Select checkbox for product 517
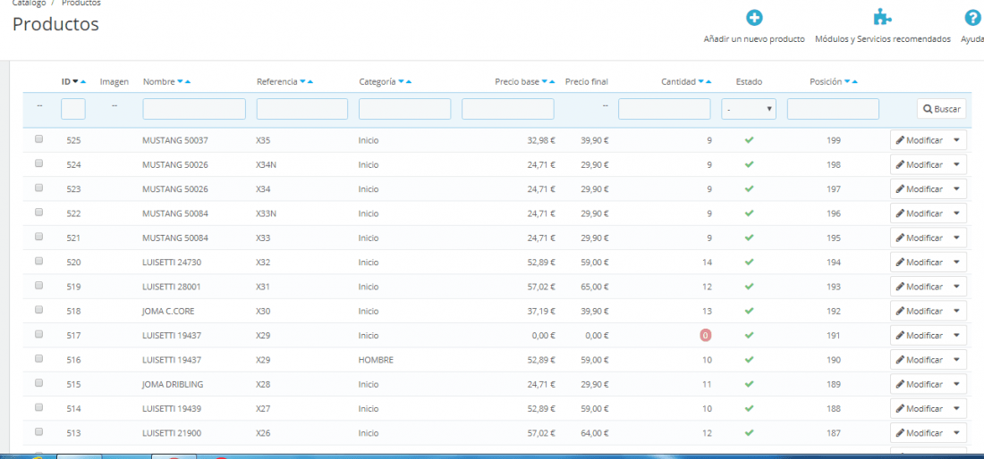The image size is (984, 459). 38,334
